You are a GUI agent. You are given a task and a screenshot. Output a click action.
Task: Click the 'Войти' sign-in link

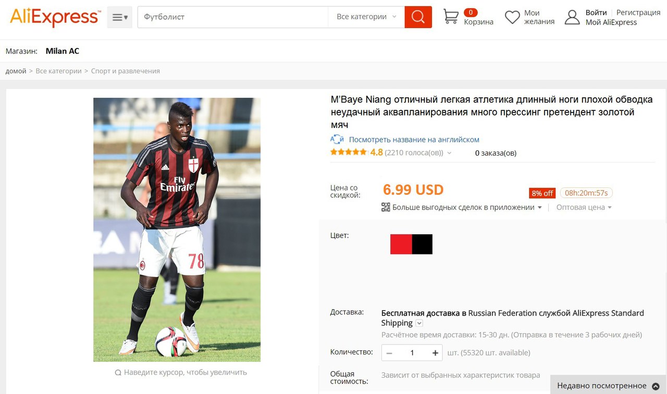596,12
